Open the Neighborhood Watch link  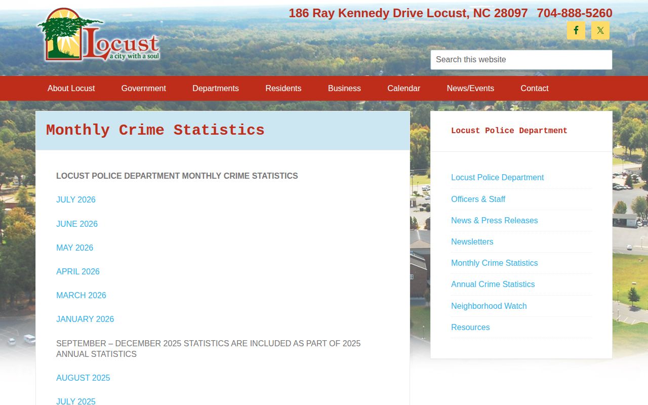(489, 306)
